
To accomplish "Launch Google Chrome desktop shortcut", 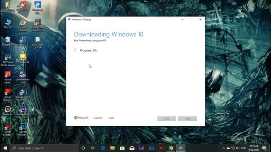I will [x=22, y=25].
